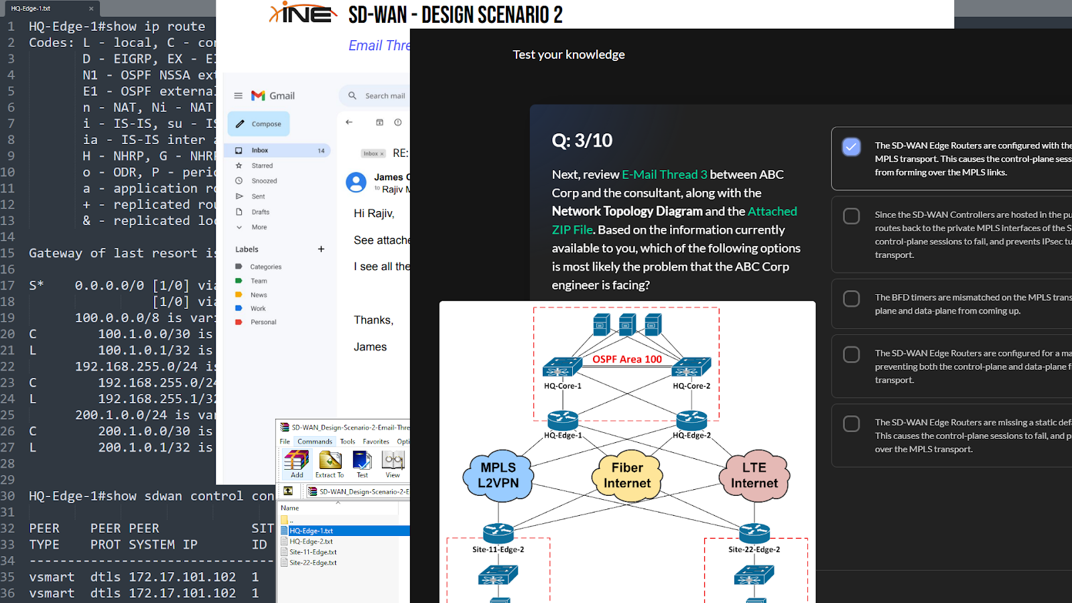Uncheck the selected MPLS transport answer
This screenshot has height=603, width=1072.
coord(851,147)
